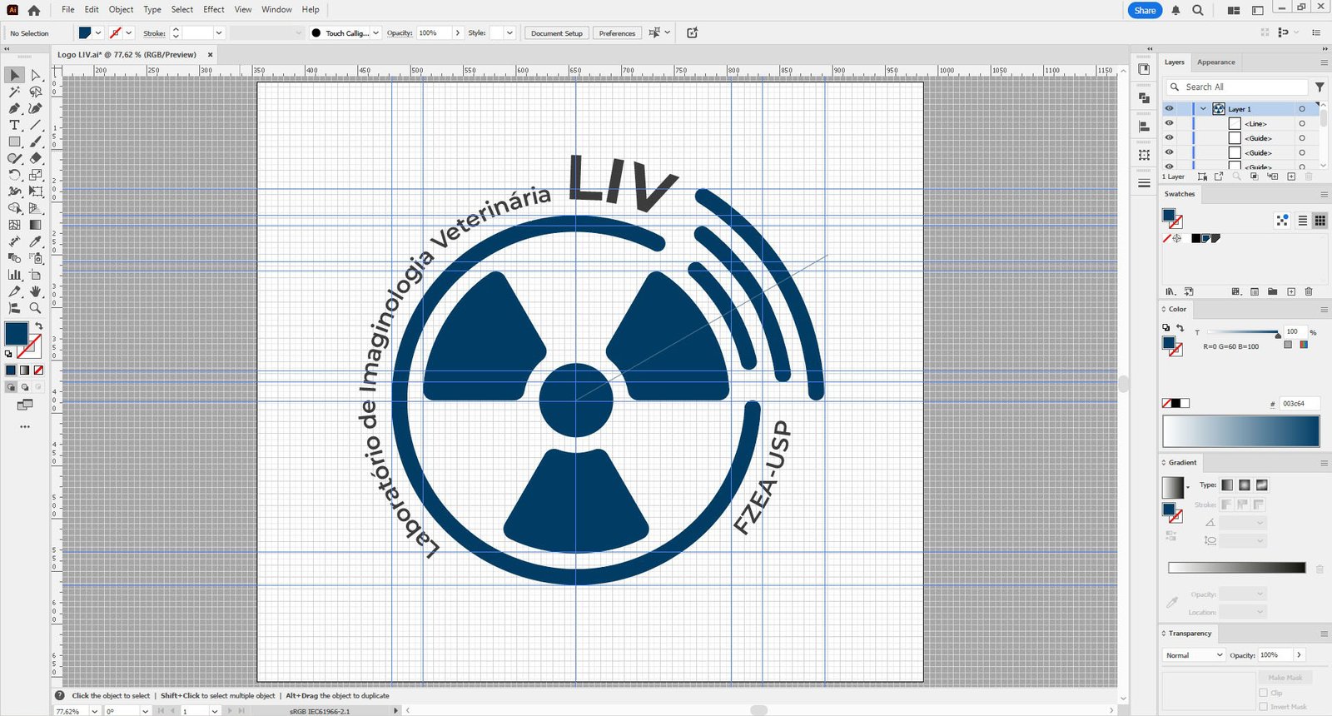
Task: Switch Swatches to thumbnail grid view
Action: pyautogui.click(x=1320, y=221)
